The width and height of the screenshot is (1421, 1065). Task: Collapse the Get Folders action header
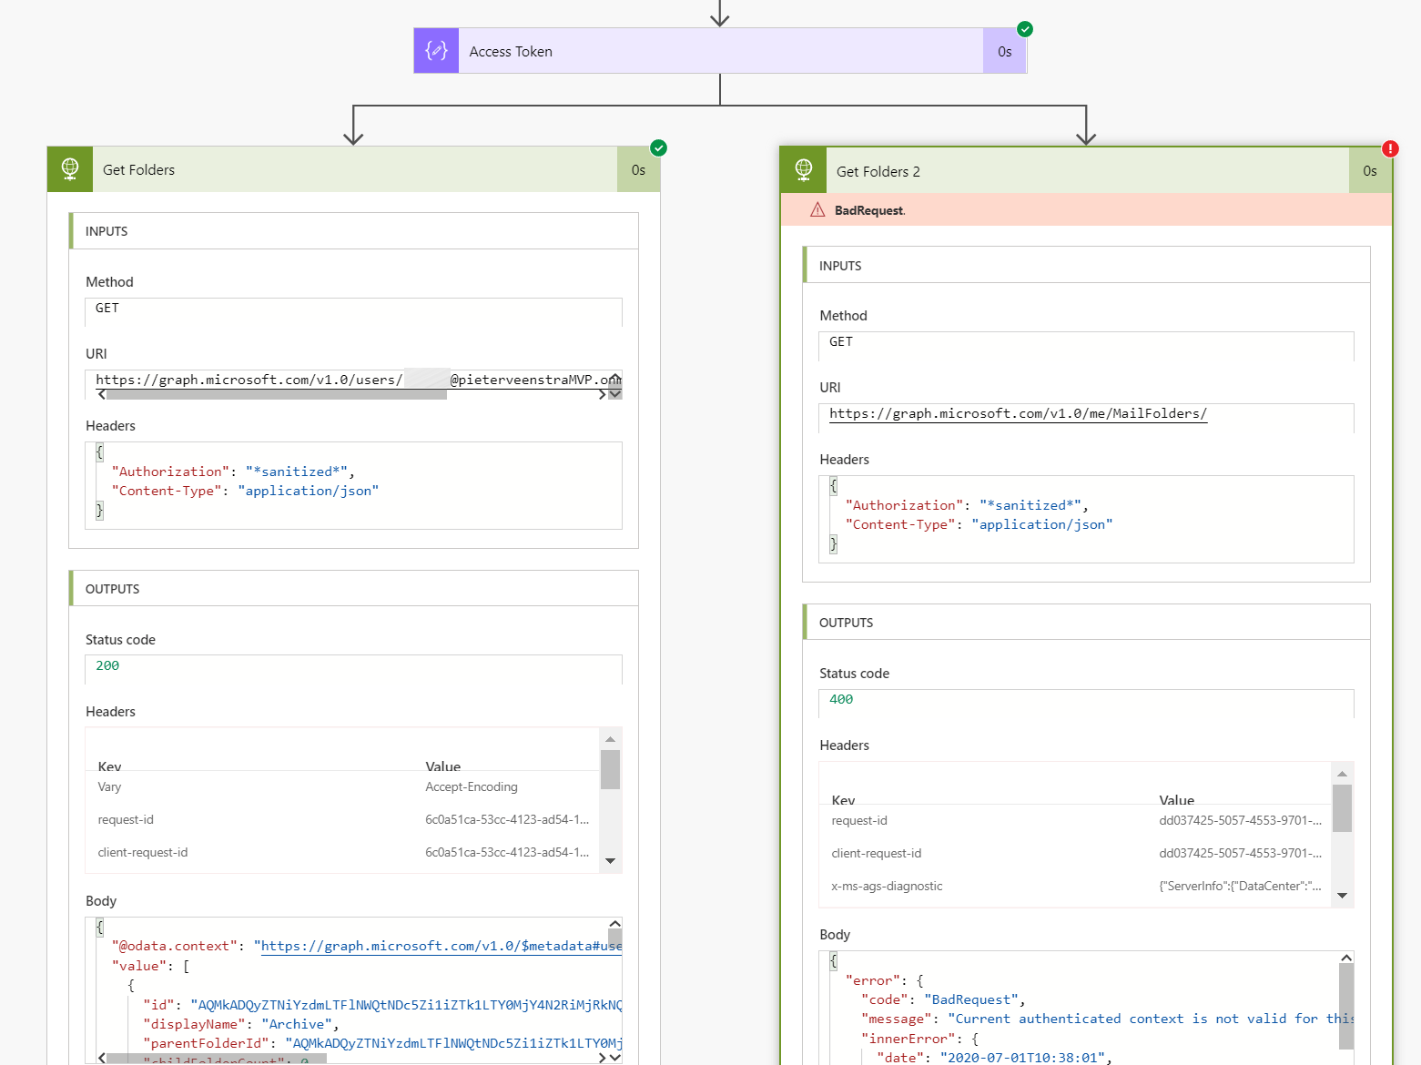353,169
